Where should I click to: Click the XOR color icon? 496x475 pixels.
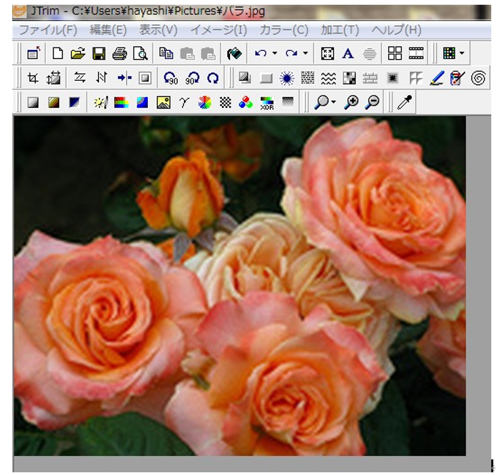267,102
